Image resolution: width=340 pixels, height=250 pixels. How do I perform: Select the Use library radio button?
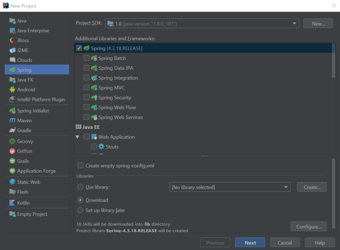80,187
